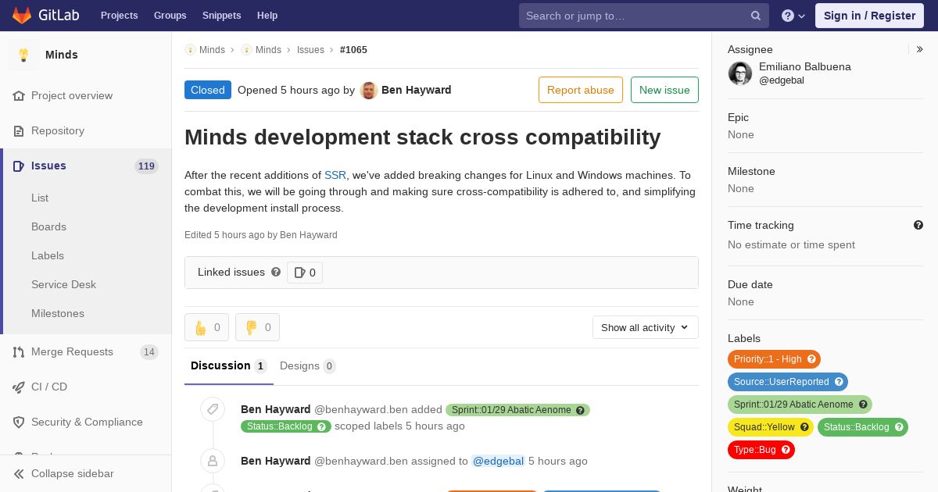938x492 pixels.
Task: Open Service Desk in the sidebar
Action: 63,284
